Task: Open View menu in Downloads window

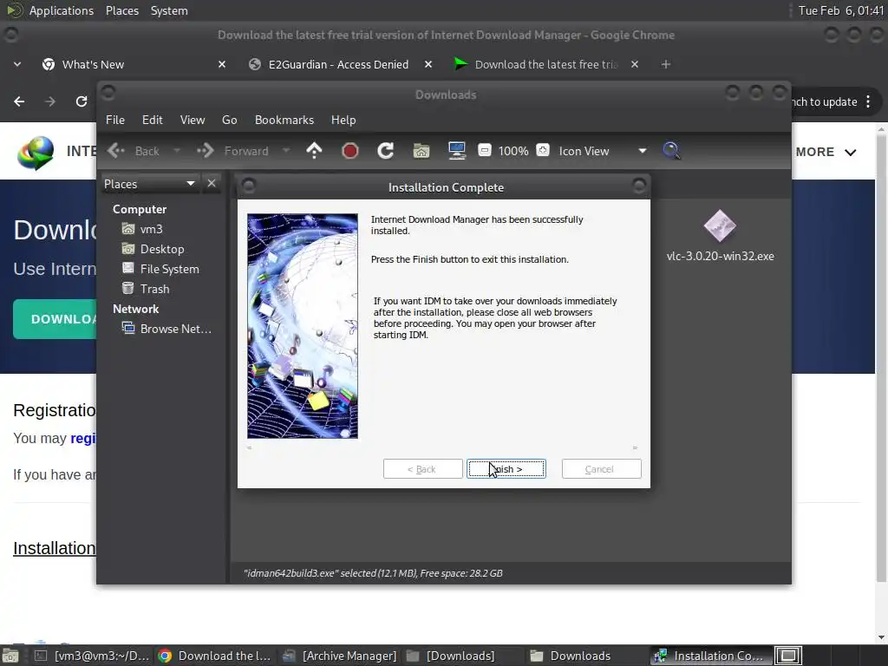Action: [193, 120]
